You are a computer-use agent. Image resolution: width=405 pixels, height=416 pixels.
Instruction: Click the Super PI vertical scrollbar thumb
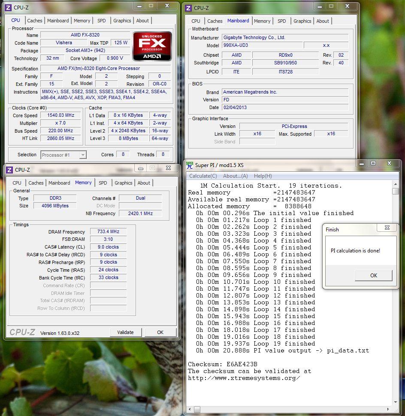(396, 191)
